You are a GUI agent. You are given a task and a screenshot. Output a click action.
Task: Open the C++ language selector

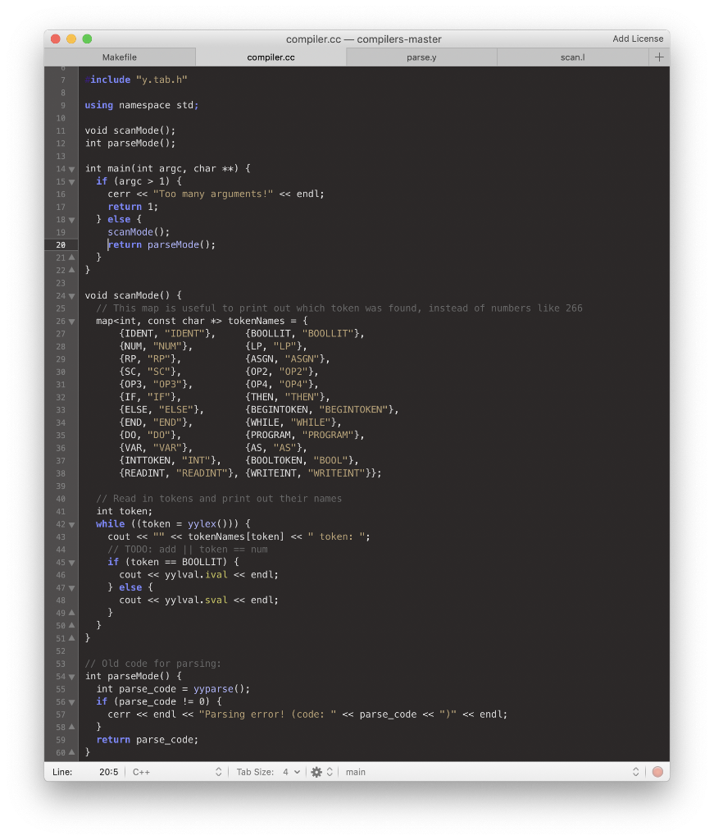[176, 772]
